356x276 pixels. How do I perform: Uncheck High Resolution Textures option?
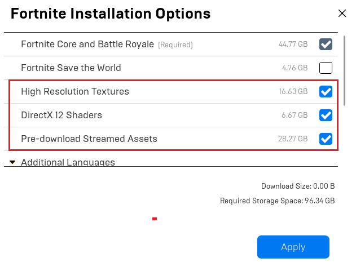pos(326,92)
